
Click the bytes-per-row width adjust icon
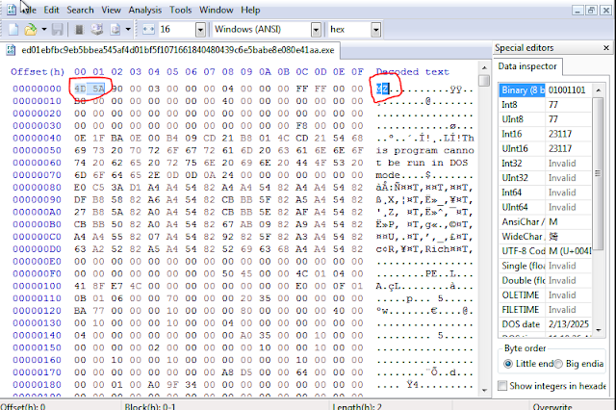point(148,30)
